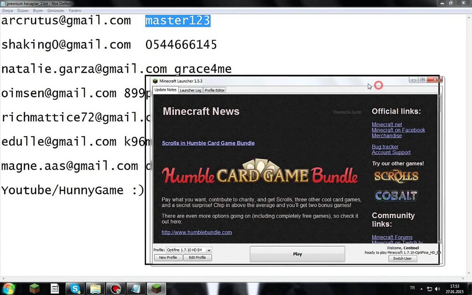The height and width of the screenshot is (295, 472).
Task: Restore down the Notepad window
Action: 451,3
